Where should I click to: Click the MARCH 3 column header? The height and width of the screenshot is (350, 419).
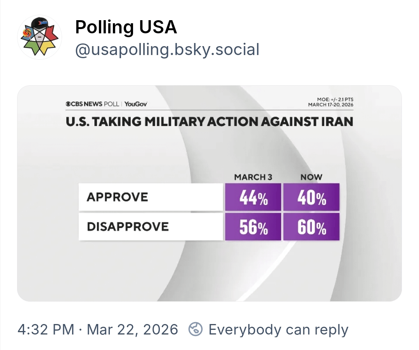253,177
